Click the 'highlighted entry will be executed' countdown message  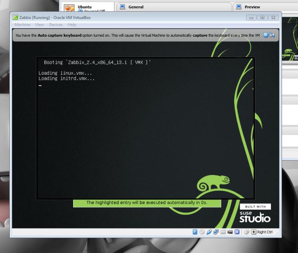(x=147, y=202)
